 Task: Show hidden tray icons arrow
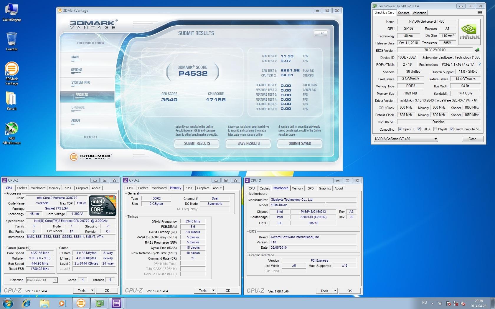click(x=433, y=303)
